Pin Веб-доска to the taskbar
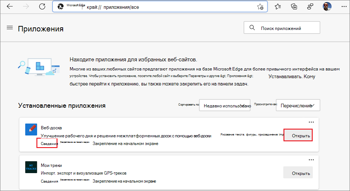 (x=75, y=142)
